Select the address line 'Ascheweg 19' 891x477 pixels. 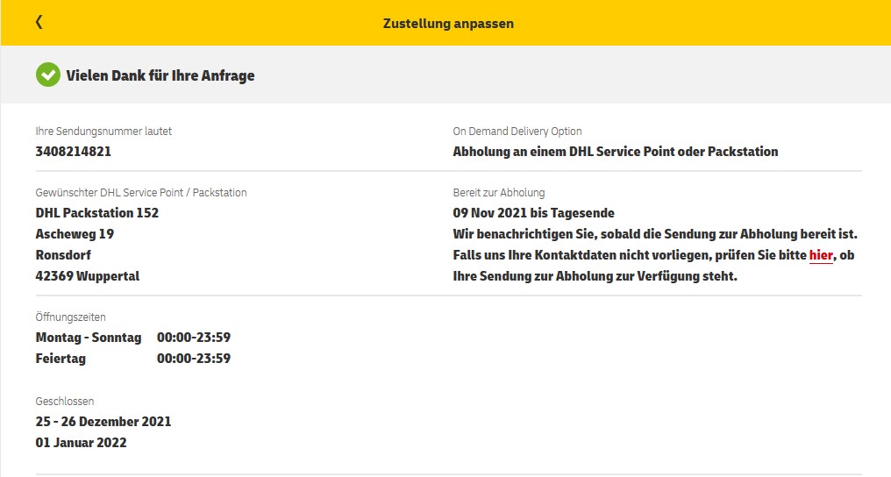tap(75, 234)
